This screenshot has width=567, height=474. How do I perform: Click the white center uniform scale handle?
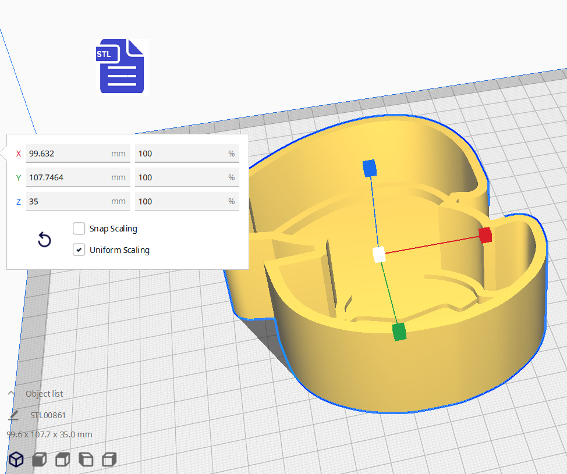[379, 254]
